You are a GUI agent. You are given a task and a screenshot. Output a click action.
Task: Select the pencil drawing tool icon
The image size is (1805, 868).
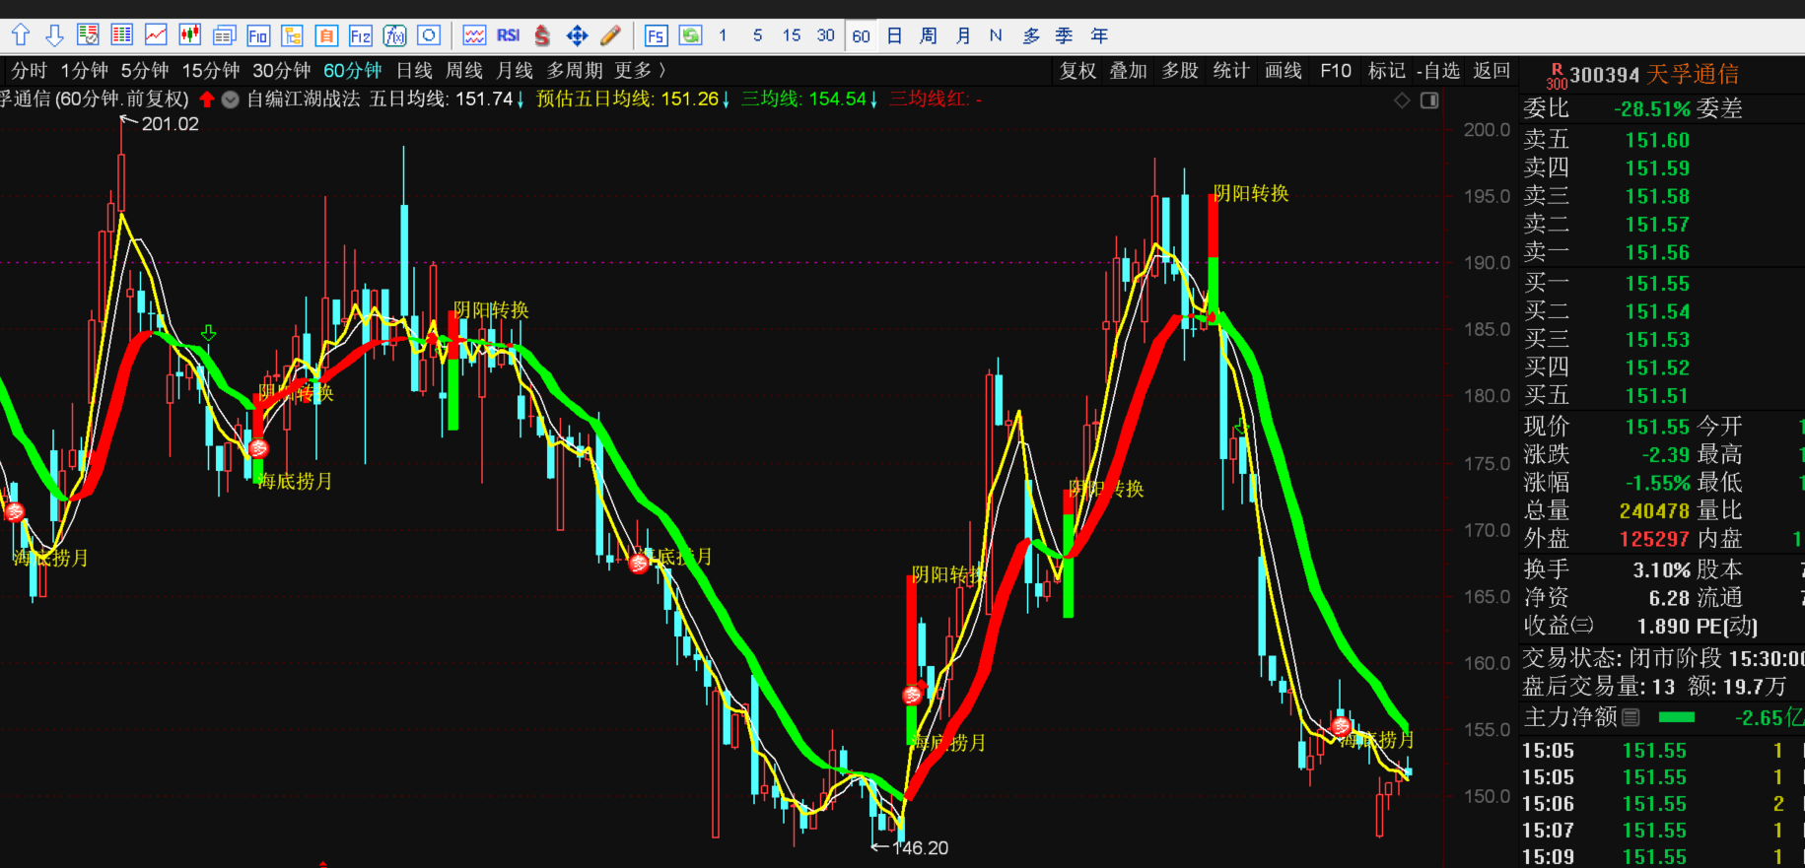click(611, 35)
